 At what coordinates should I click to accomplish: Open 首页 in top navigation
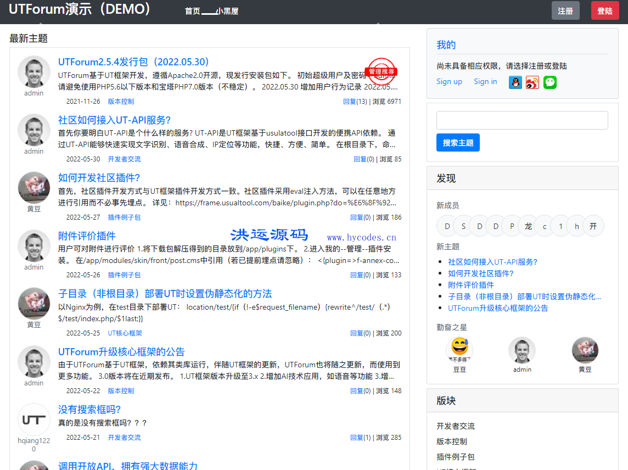click(x=193, y=11)
